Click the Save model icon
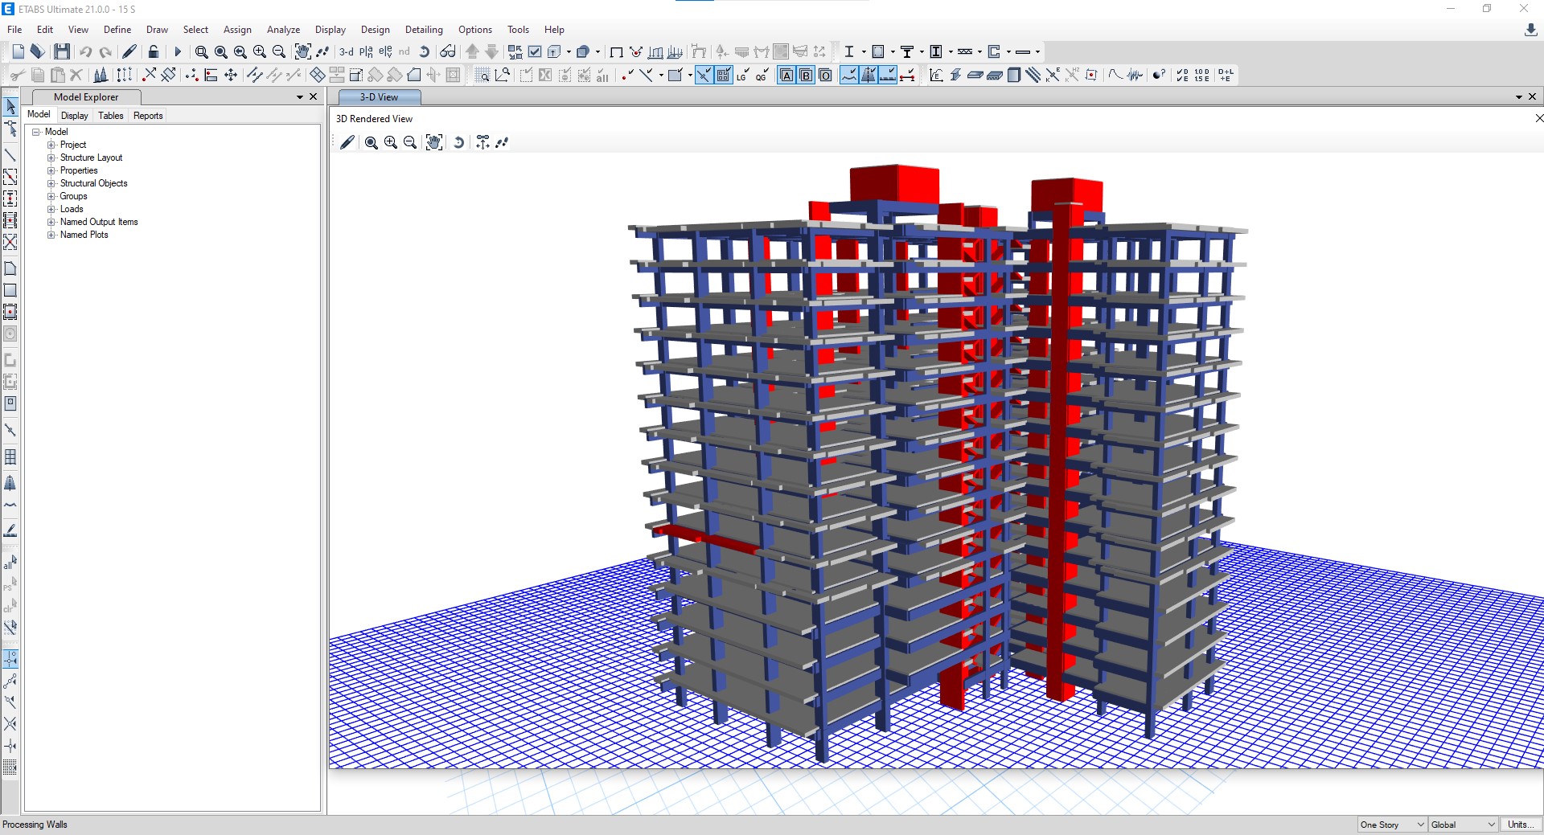 point(62,51)
